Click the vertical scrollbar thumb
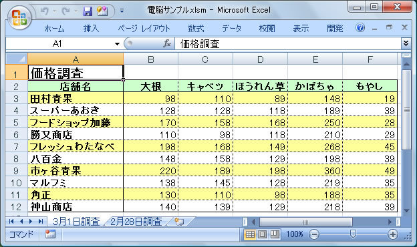Image resolution: width=417 pixels, height=247 pixels. (x=406, y=109)
